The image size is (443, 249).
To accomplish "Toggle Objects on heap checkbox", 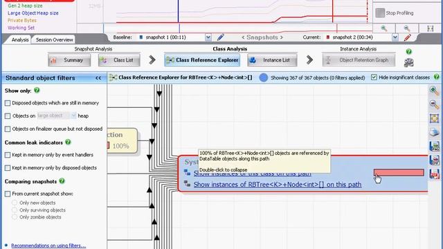I will tap(8, 116).
